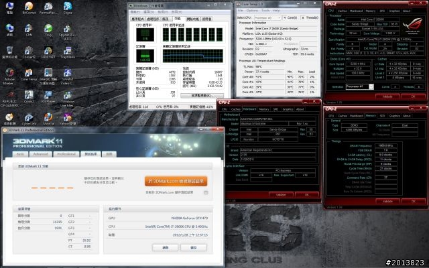Image resolution: width=429 pixels, height=268 pixels.
Task: Open the Options menu in Core Temp
Action: pos(252,11)
